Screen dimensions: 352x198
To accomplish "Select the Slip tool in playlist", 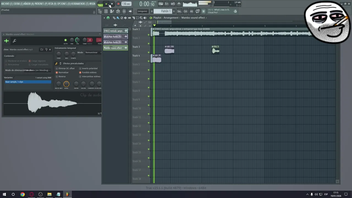I will tap(130, 18).
